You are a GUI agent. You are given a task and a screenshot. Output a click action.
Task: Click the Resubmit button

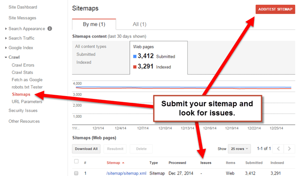tap(115, 149)
